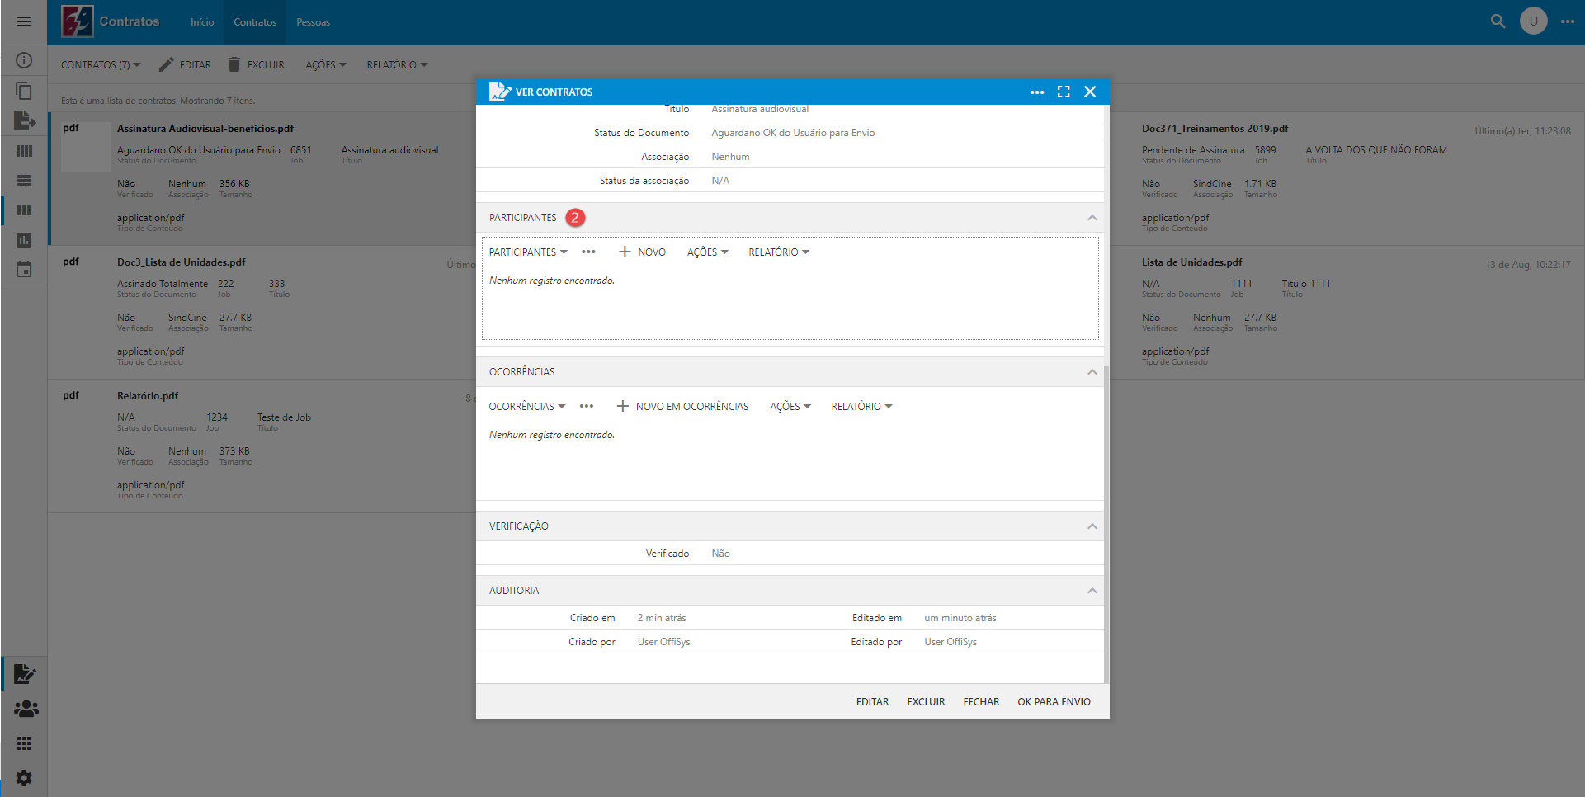Open the hamburger menu in top-left
The image size is (1585, 797).
[24, 21]
